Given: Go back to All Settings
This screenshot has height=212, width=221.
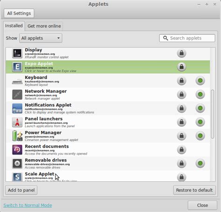Looking at the screenshot, I should (x=19, y=14).
